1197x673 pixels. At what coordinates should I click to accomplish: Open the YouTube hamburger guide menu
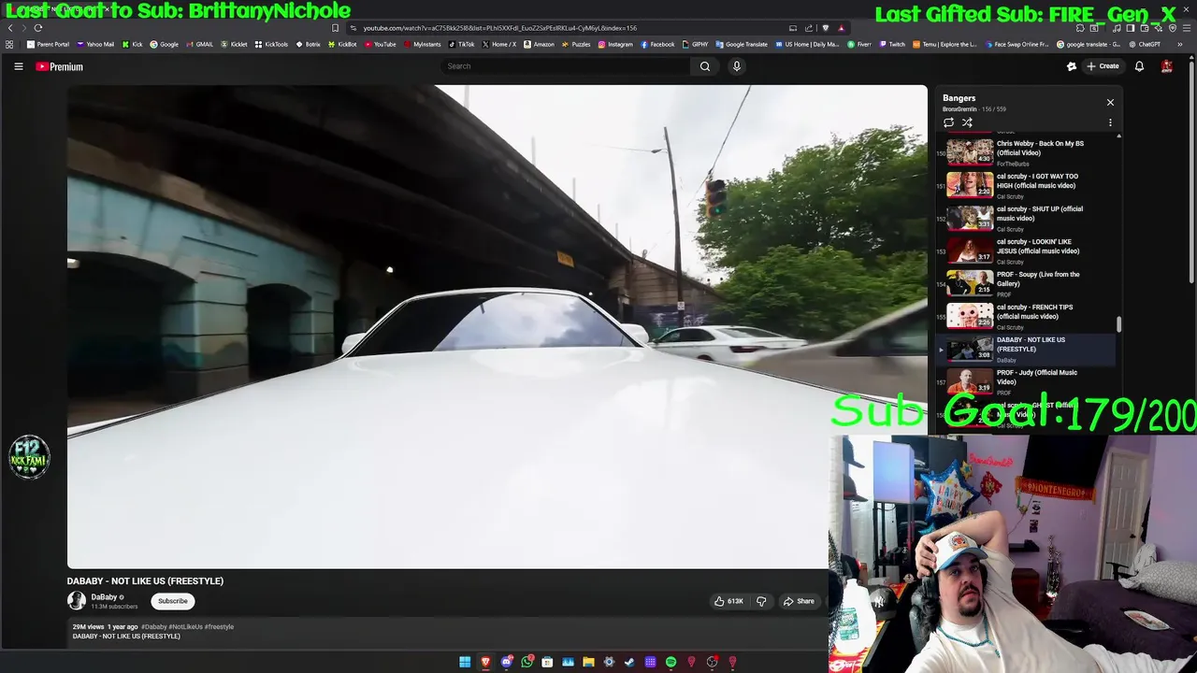pyautogui.click(x=18, y=66)
